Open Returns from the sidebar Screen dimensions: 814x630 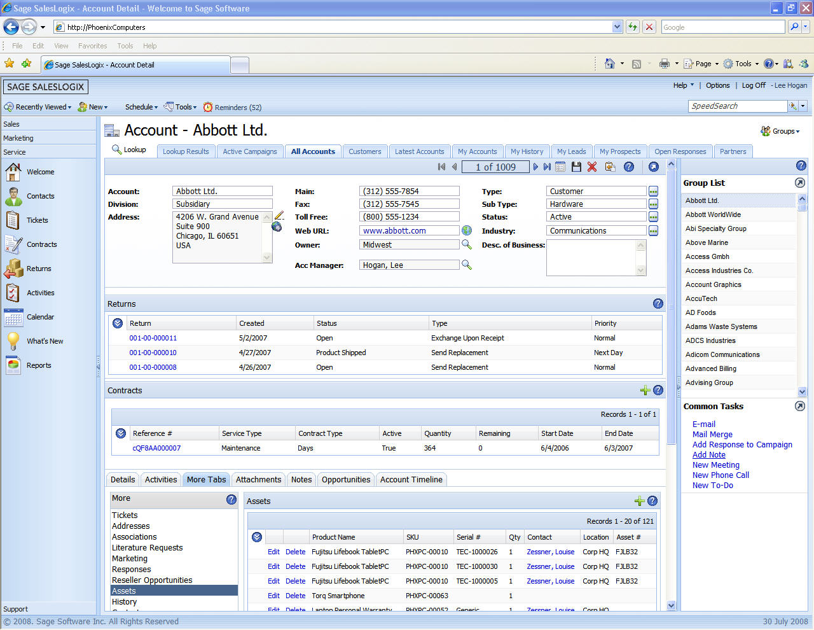28,269
